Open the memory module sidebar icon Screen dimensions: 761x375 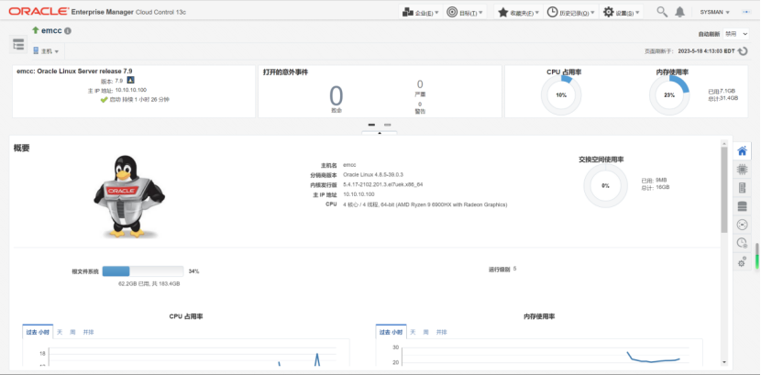coord(742,188)
